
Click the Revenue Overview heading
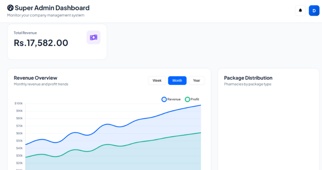pyautogui.click(x=36, y=78)
